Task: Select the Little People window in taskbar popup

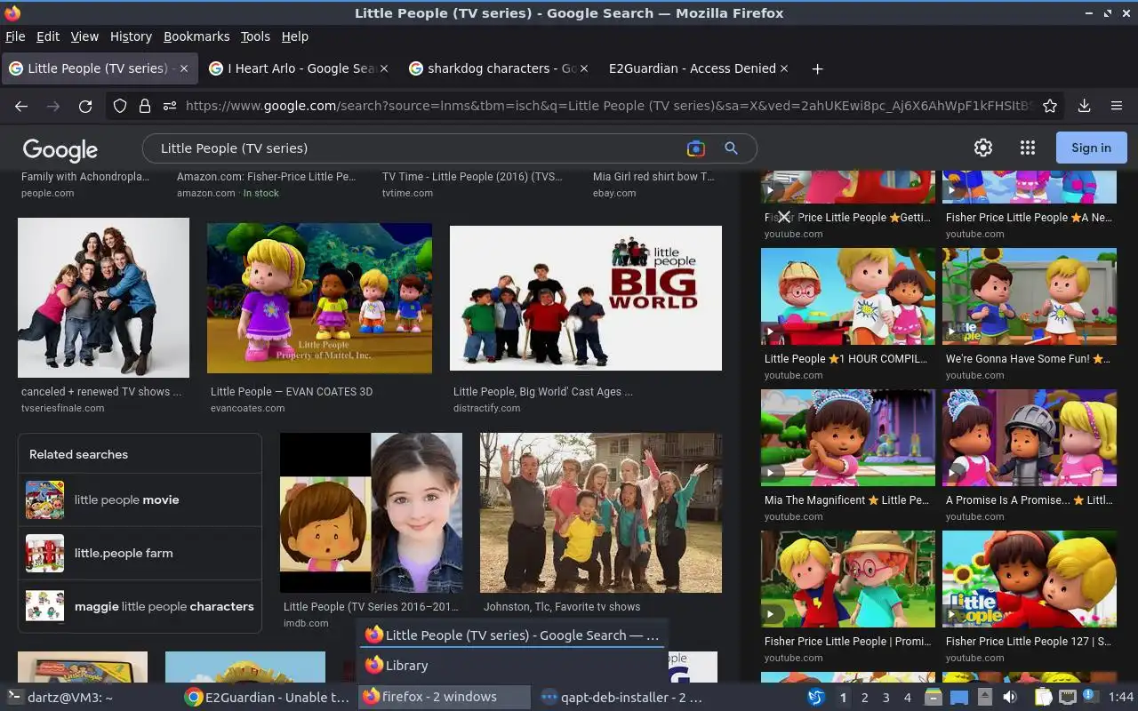Action: 513,635
